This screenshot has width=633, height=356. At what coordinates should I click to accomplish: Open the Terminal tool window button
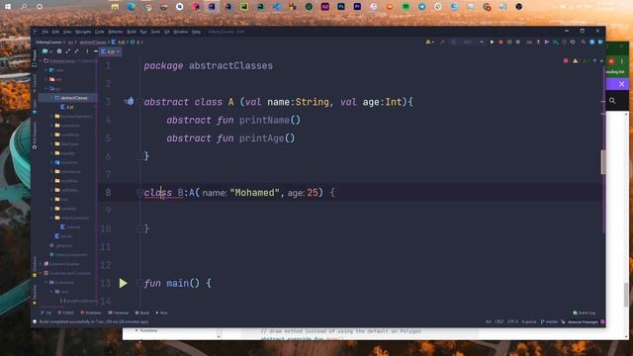119,312
